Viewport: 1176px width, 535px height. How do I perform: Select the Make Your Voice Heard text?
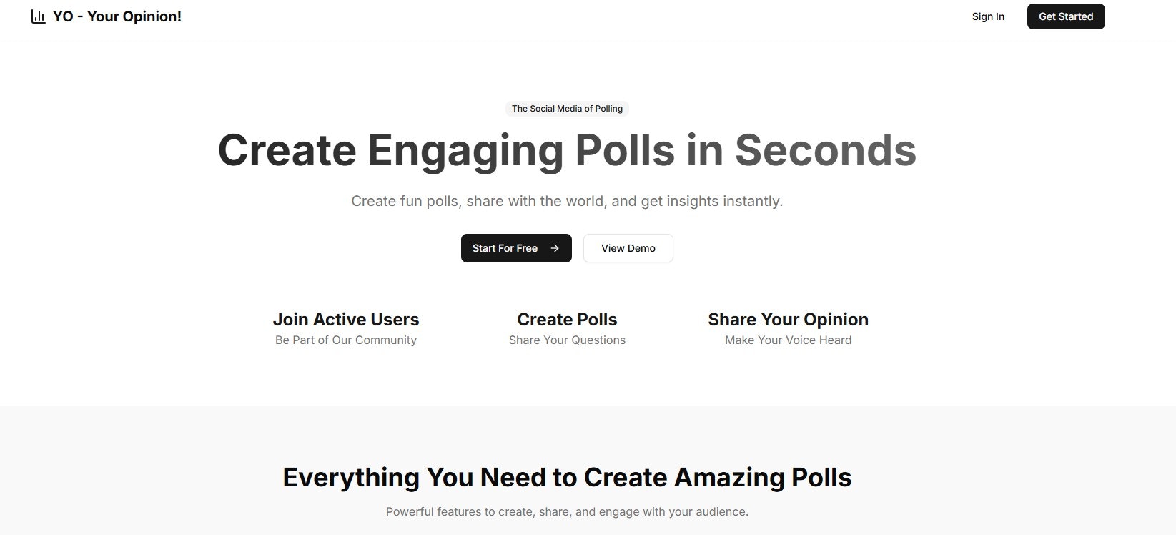click(788, 340)
